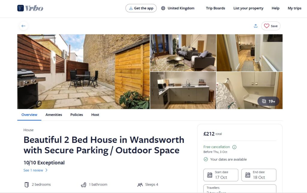The image size is (307, 193).
Task: Click the Vrbo logo
Action: [x=30, y=8]
